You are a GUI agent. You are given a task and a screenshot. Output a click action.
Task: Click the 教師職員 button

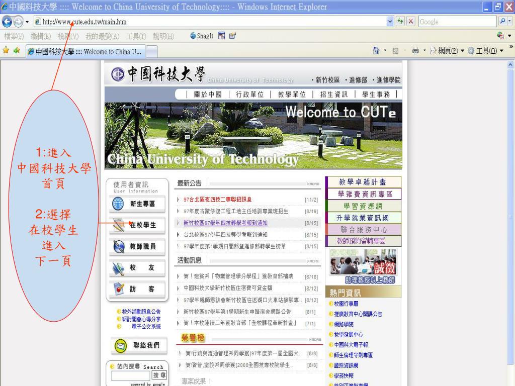coord(137,246)
